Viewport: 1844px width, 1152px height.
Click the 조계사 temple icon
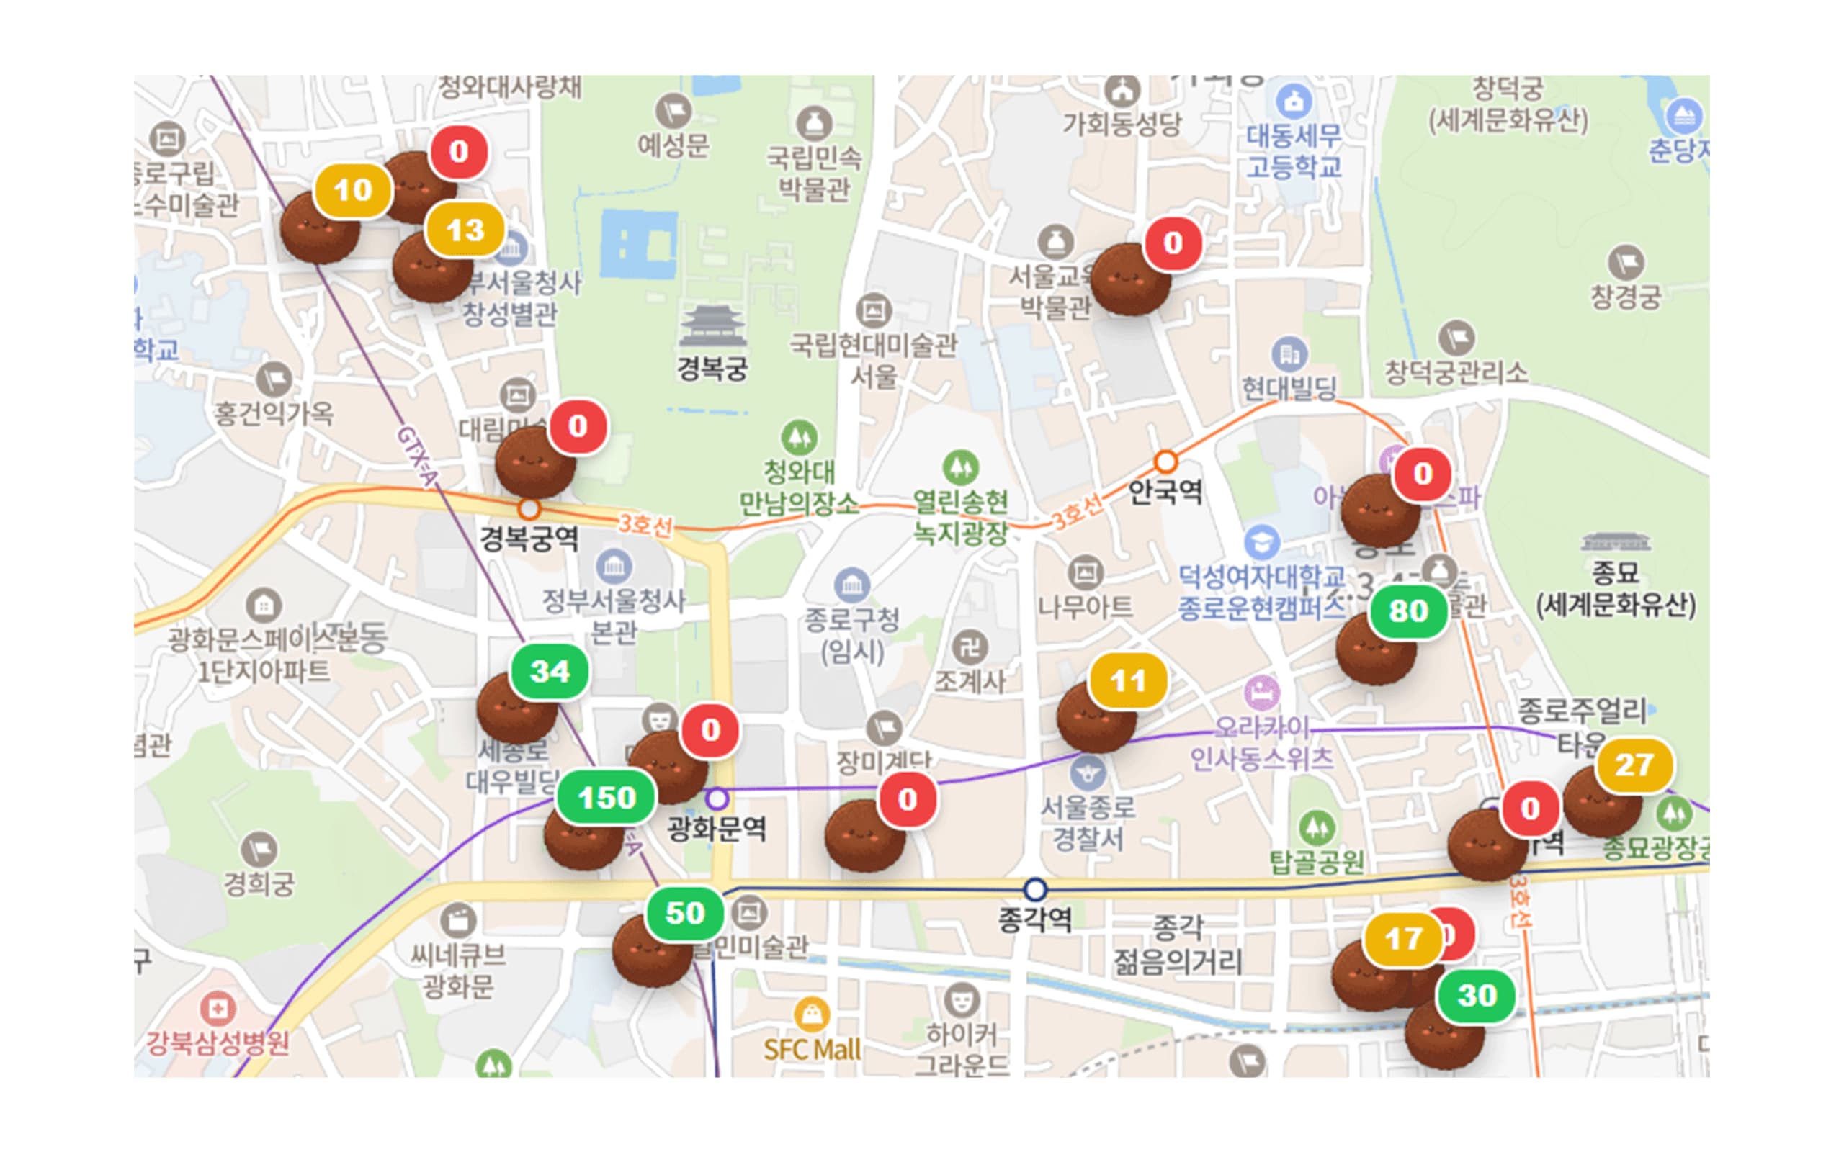pos(970,647)
